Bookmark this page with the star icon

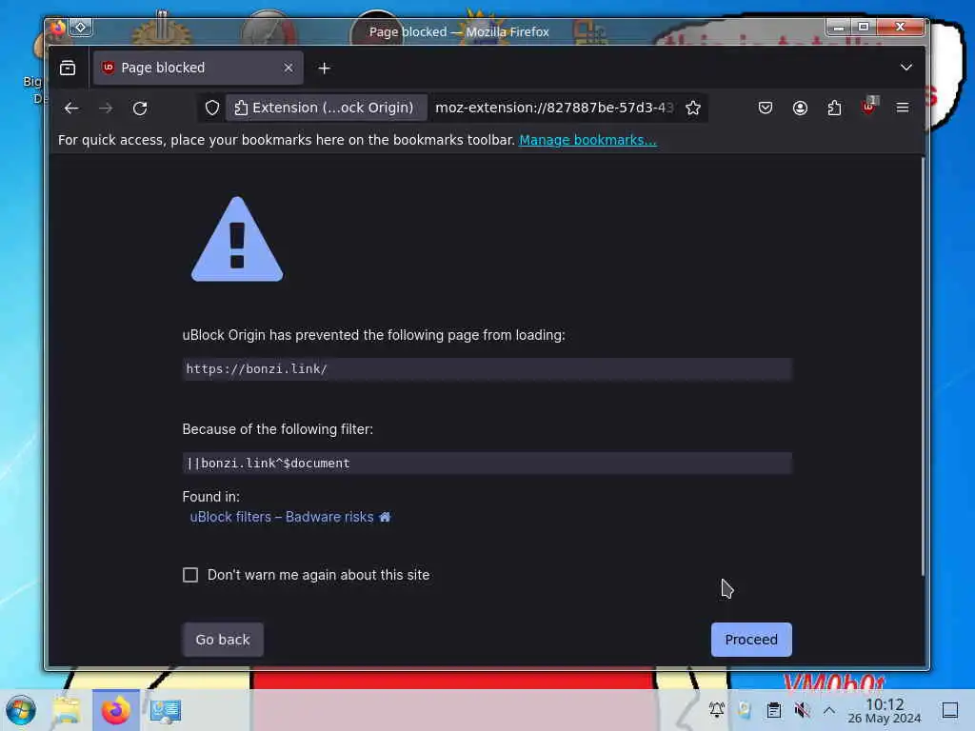pyautogui.click(x=693, y=109)
